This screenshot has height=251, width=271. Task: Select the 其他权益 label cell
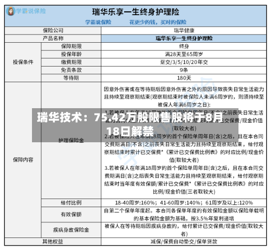click(x=53, y=242)
